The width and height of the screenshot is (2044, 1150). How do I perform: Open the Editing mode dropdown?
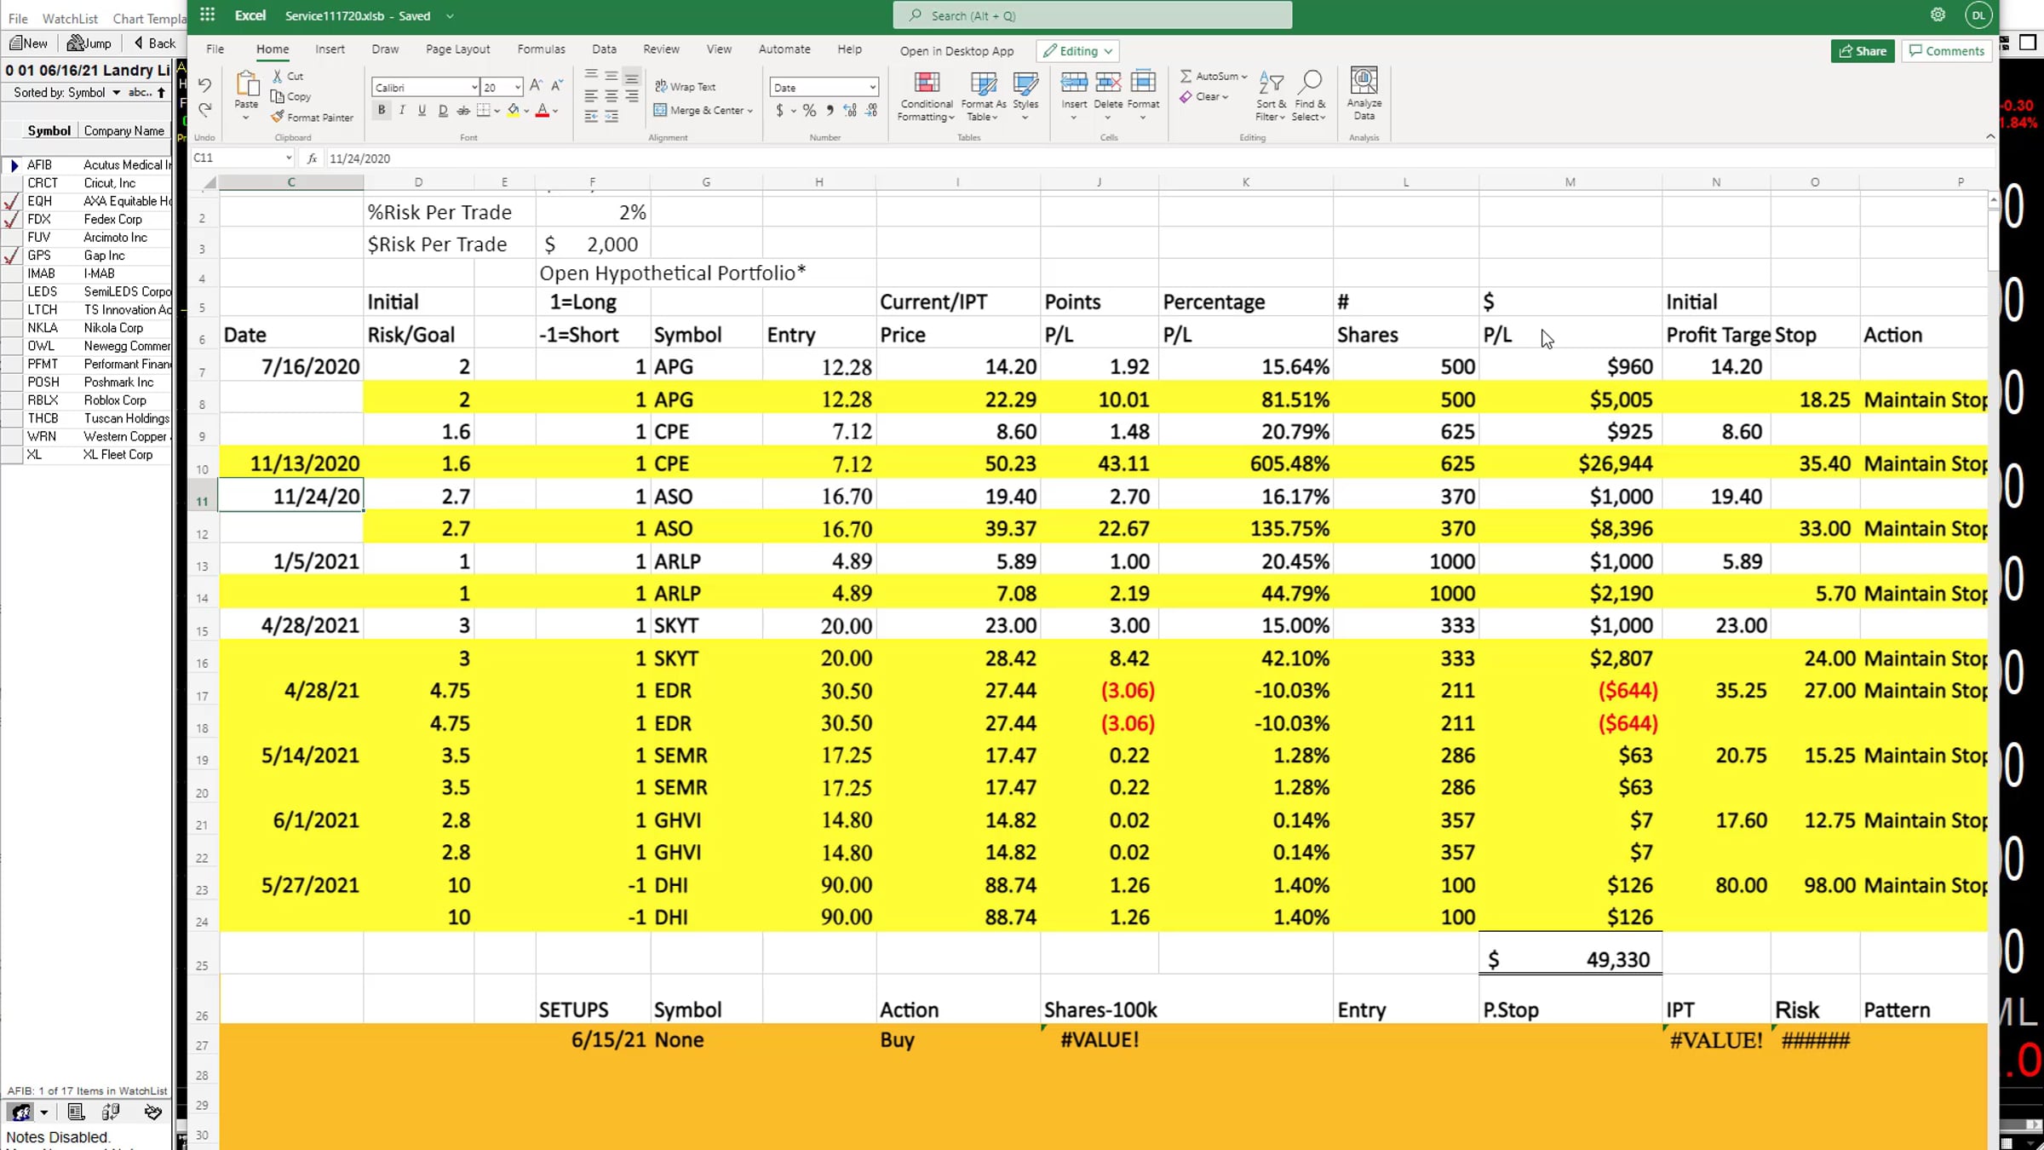(1077, 51)
